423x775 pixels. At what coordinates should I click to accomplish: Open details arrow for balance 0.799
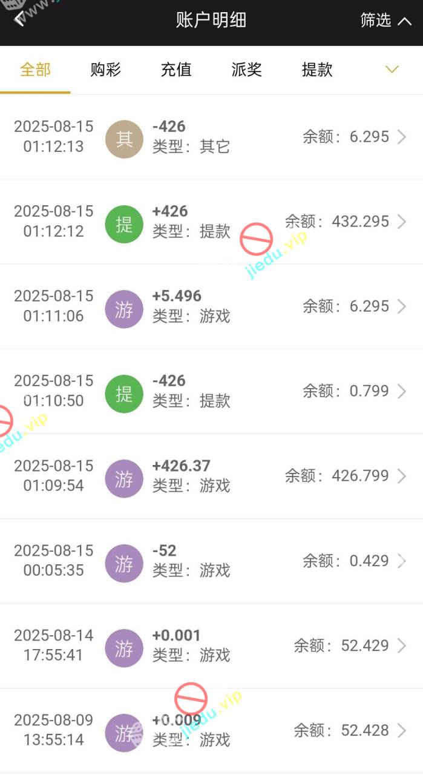(401, 392)
